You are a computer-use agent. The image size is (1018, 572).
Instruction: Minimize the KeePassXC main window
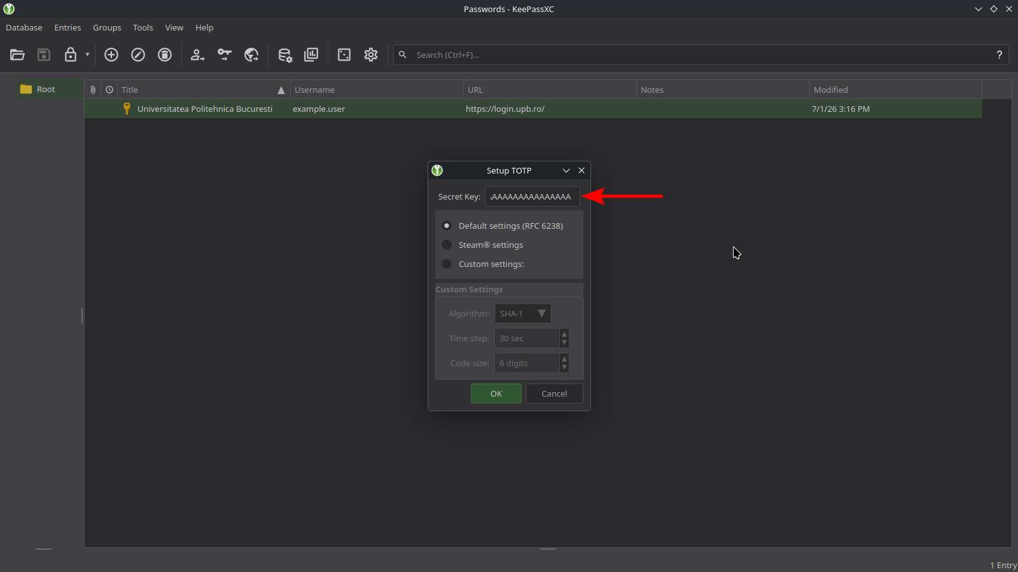coord(979,9)
